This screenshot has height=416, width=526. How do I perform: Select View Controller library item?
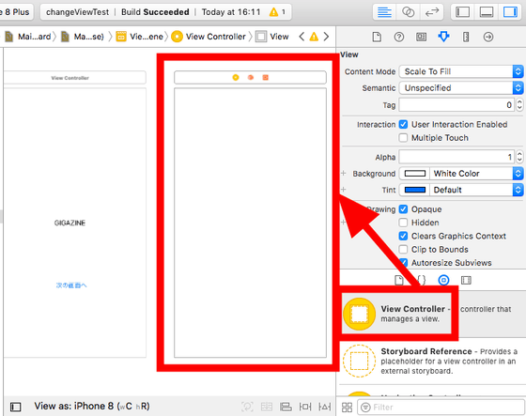(432, 315)
